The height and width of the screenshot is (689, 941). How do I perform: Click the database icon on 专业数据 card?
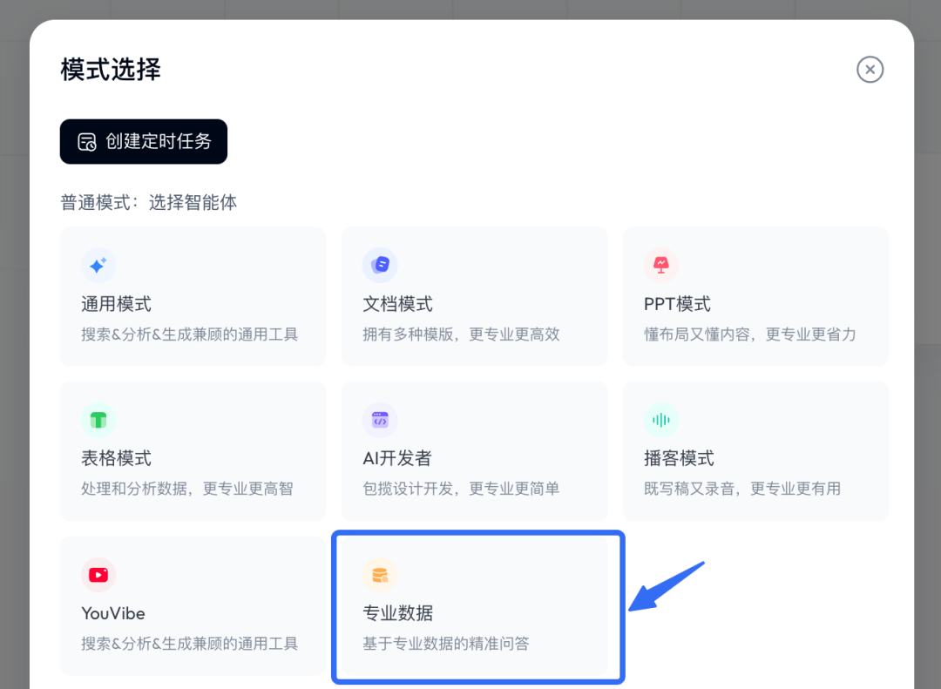click(x=380, y=574)
